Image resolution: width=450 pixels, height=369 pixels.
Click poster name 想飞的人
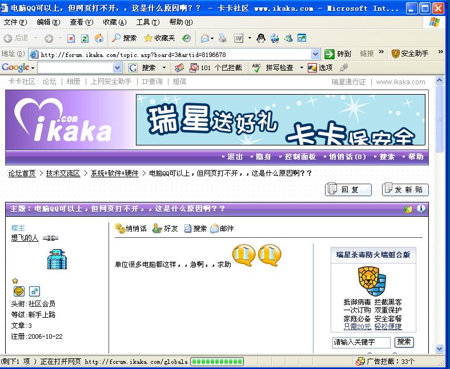pos(25,238)
